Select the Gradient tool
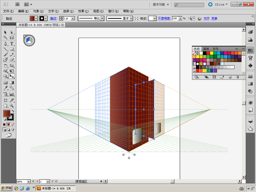This screenshot has height=192, width=256. 11,82
